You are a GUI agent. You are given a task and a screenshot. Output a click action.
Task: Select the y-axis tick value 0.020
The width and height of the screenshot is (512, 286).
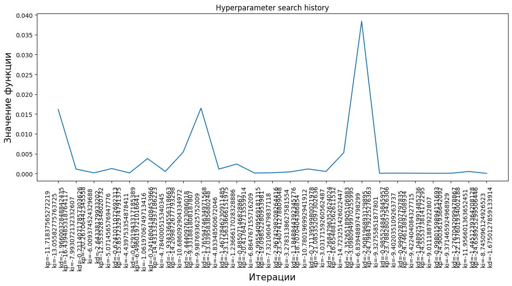[24, 95]
